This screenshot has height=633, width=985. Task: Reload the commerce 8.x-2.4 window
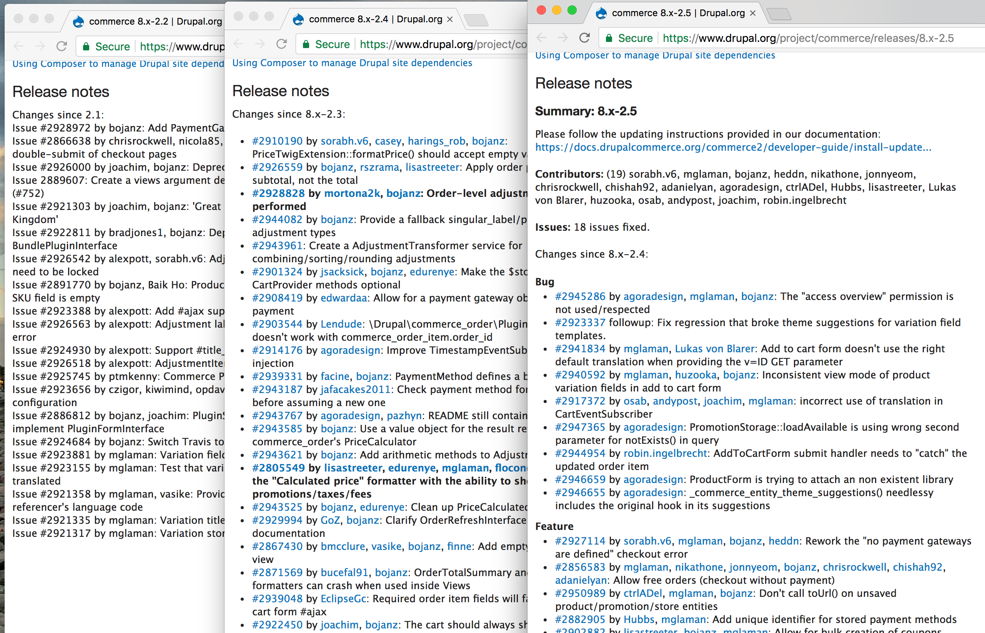tap(281, 44)
